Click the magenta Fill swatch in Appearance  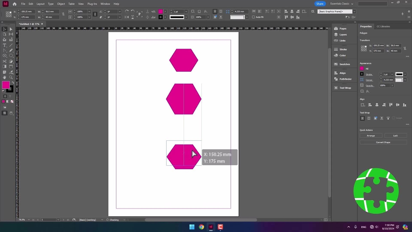362,69
